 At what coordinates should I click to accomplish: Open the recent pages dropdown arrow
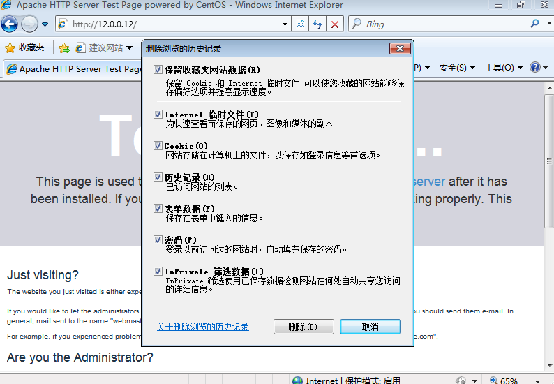click(45, 24)
